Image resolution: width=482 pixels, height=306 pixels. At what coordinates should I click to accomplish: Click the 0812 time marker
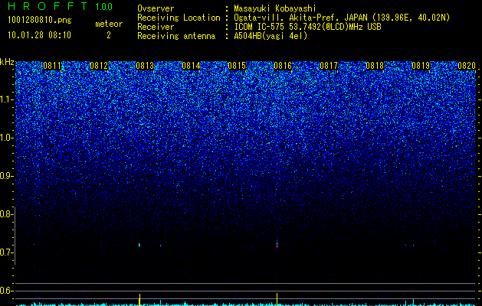99,66
